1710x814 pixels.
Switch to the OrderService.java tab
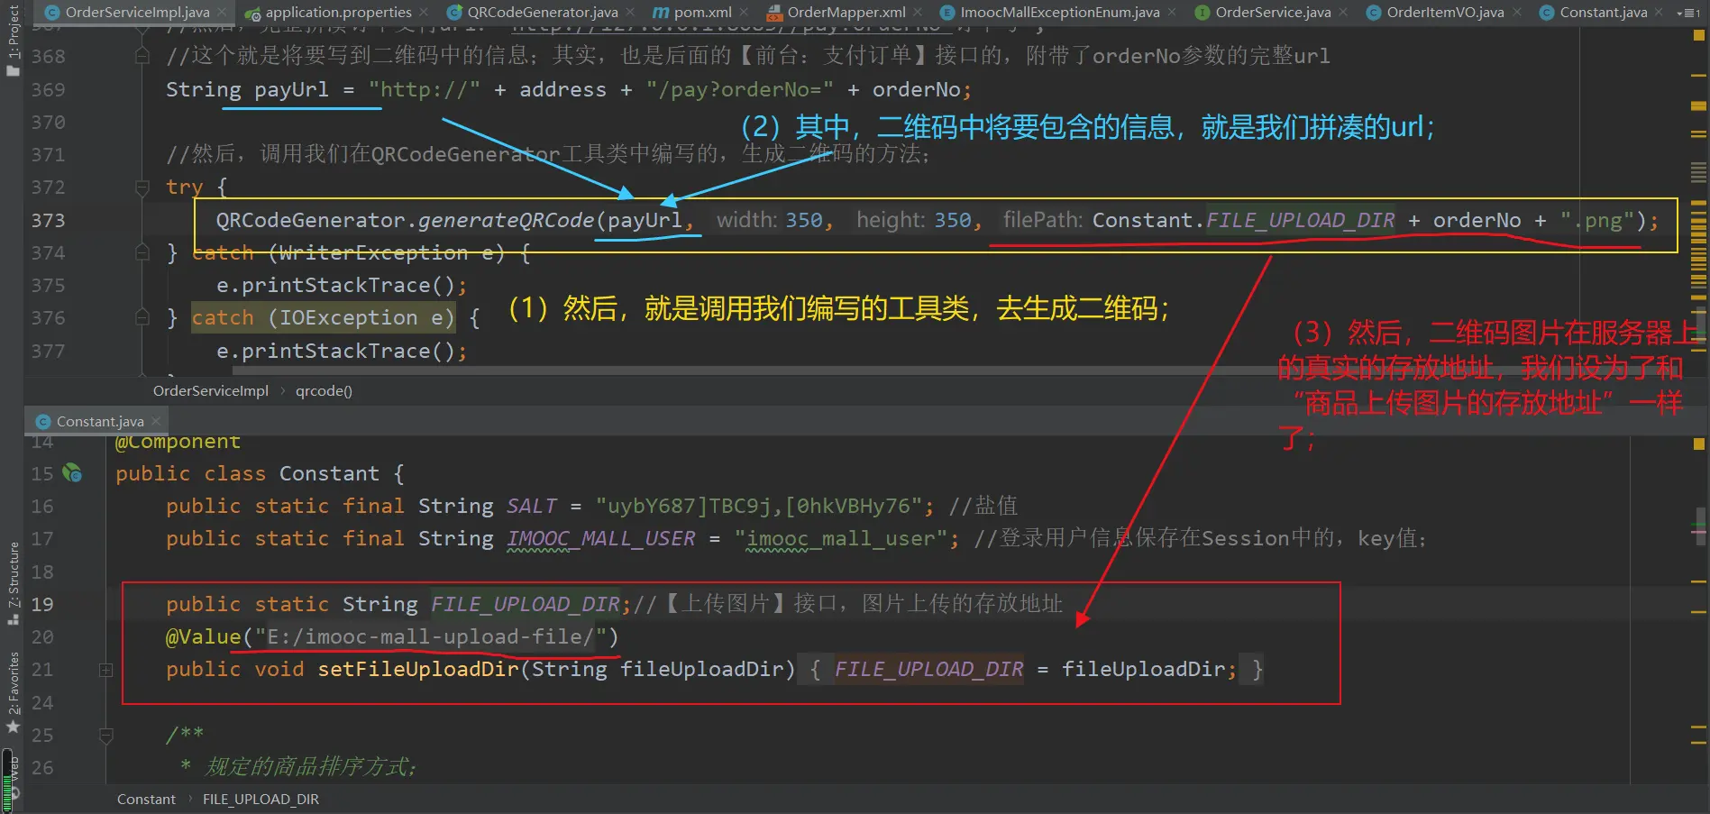click(1273, 13)
